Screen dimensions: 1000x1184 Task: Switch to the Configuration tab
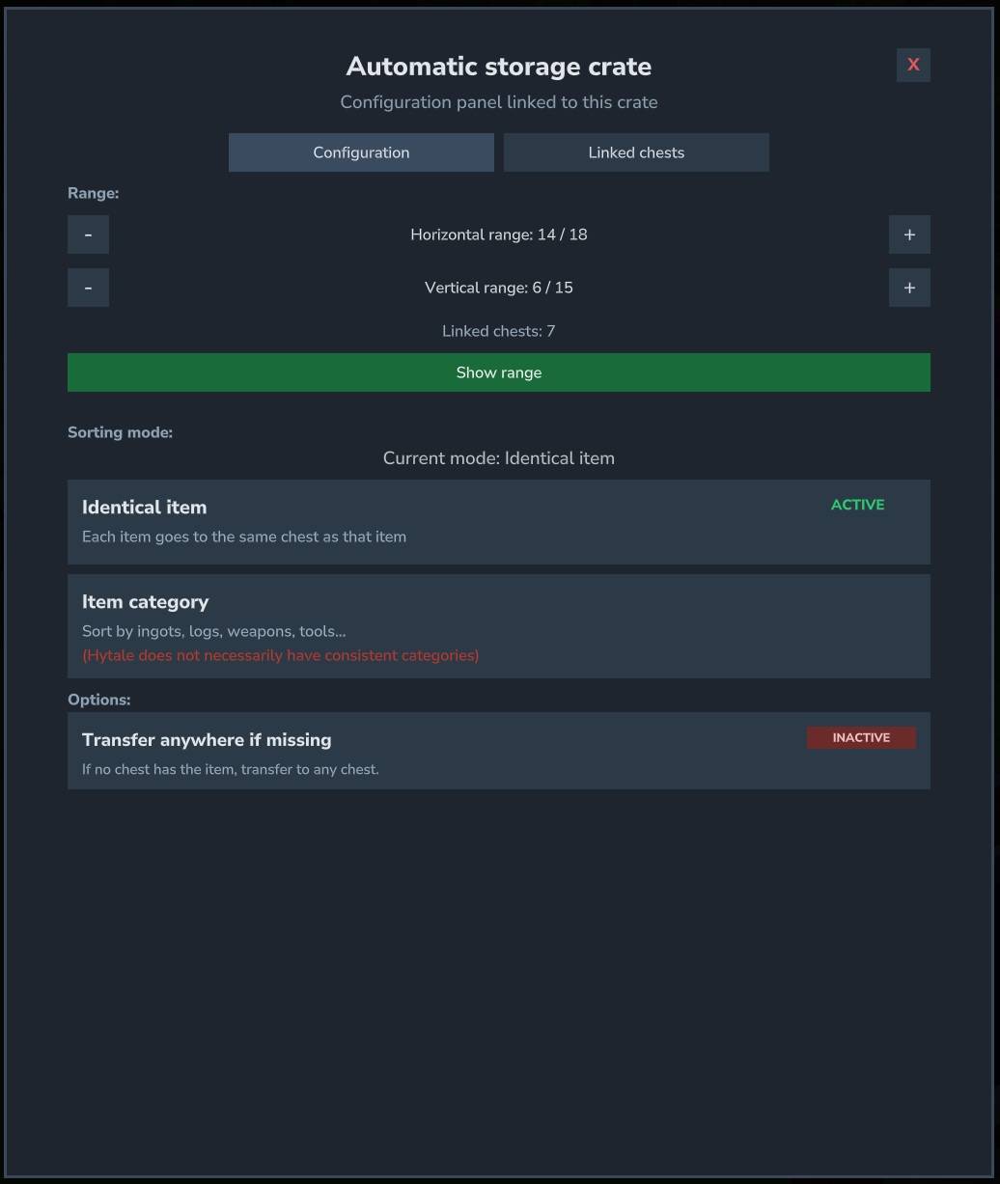[x=361, y=152]
